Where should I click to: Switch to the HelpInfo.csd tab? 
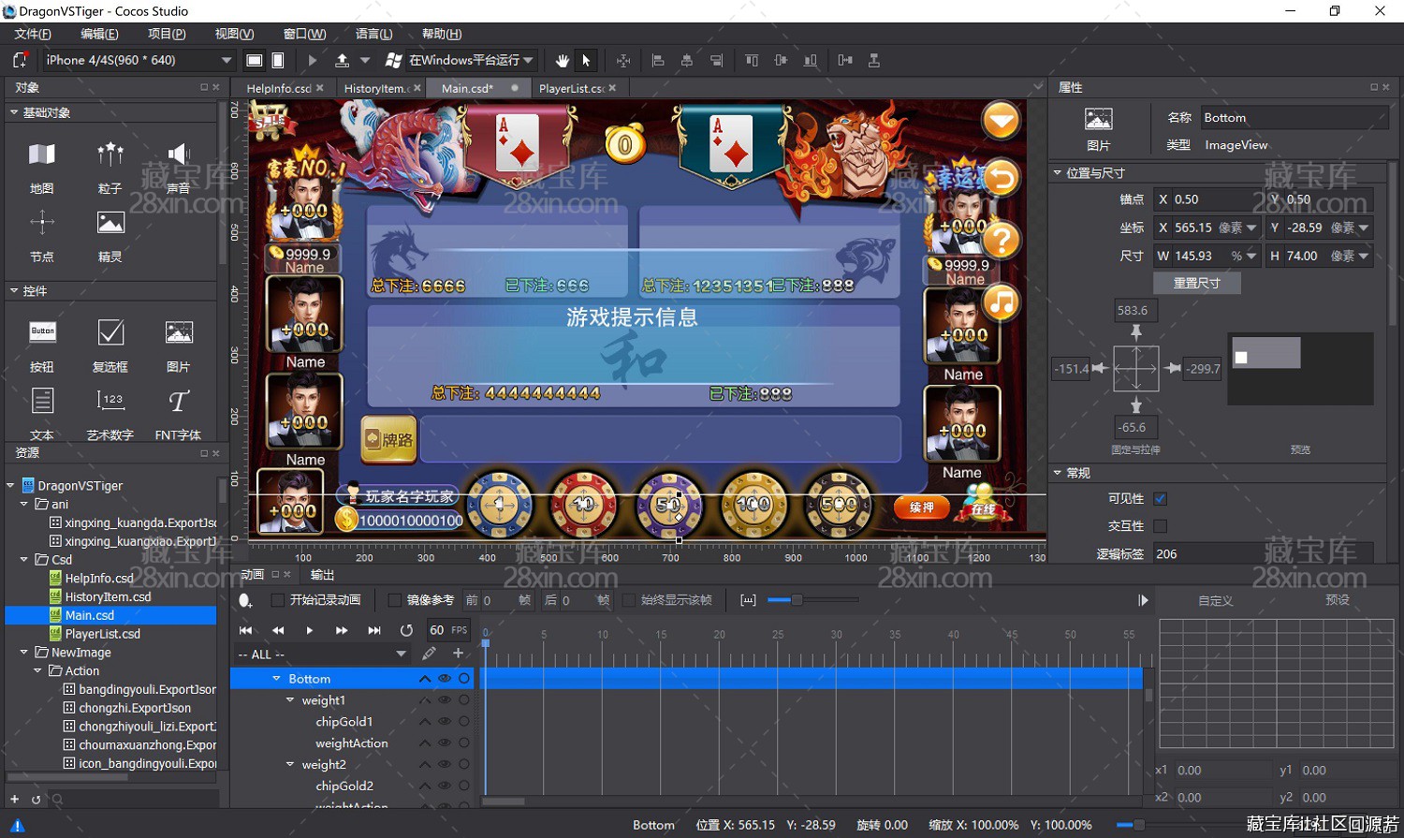[278, 88]
